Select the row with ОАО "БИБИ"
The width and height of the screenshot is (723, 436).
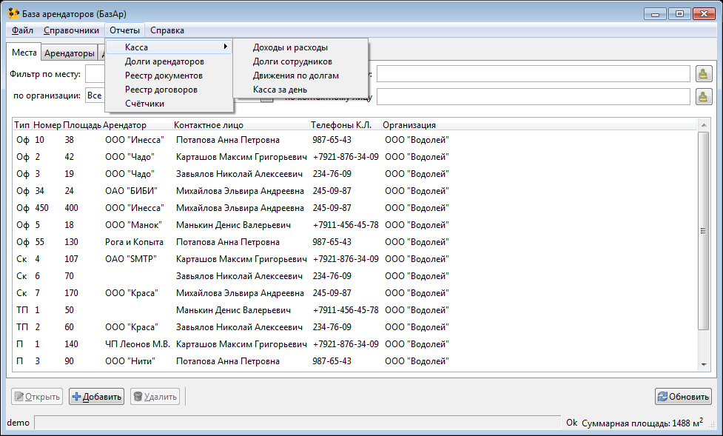coord(355,191)
